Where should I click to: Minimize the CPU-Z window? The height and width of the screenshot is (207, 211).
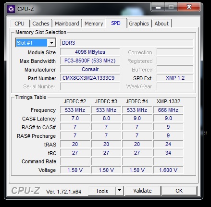click(x=158, y=7)
